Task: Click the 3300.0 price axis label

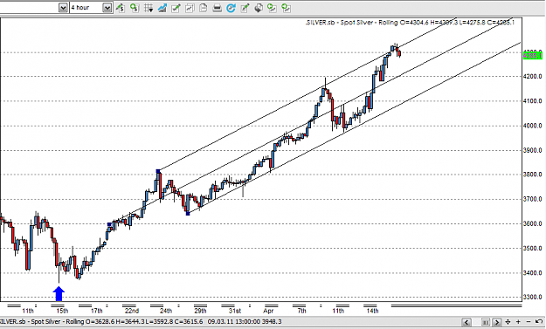Action: coord(532,297)
